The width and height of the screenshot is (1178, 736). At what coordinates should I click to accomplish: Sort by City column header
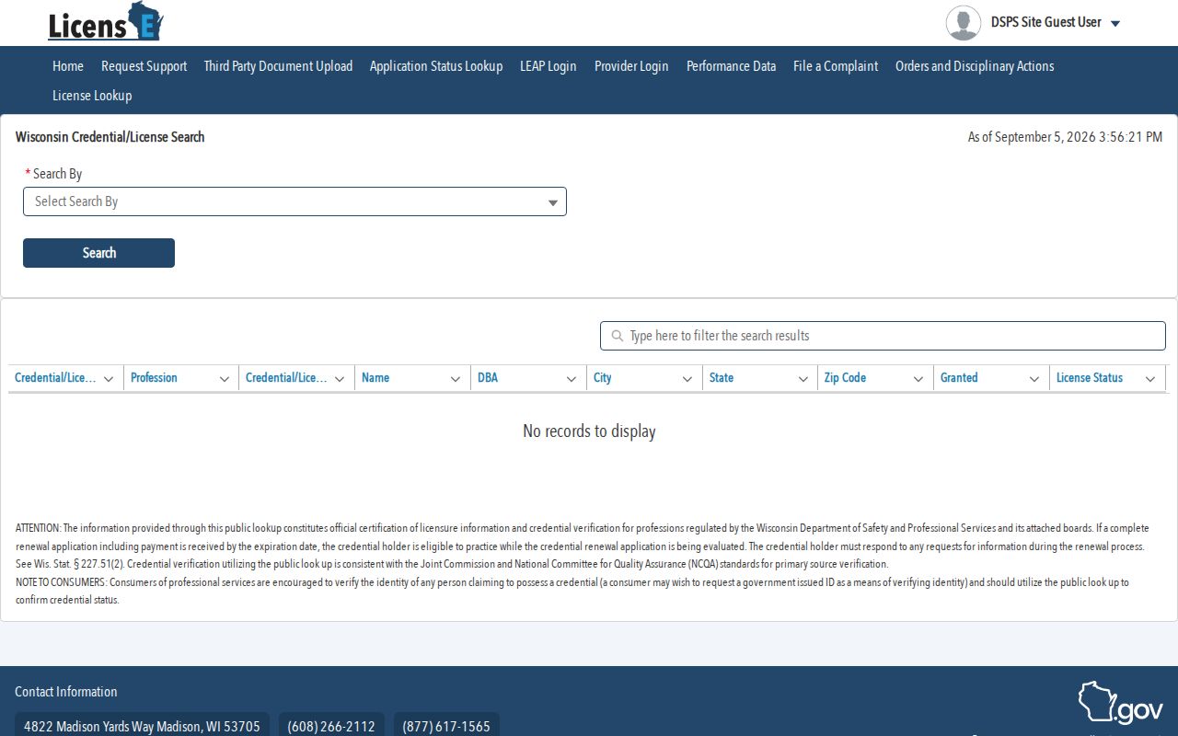tap(603, 378)
